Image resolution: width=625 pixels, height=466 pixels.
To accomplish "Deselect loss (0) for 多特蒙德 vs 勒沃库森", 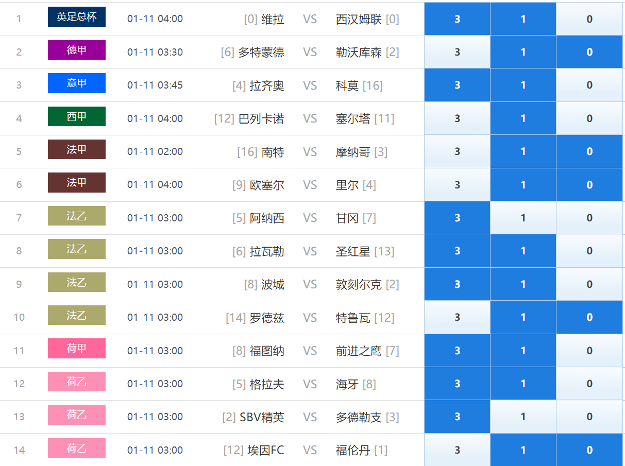I will pos(589,52).
